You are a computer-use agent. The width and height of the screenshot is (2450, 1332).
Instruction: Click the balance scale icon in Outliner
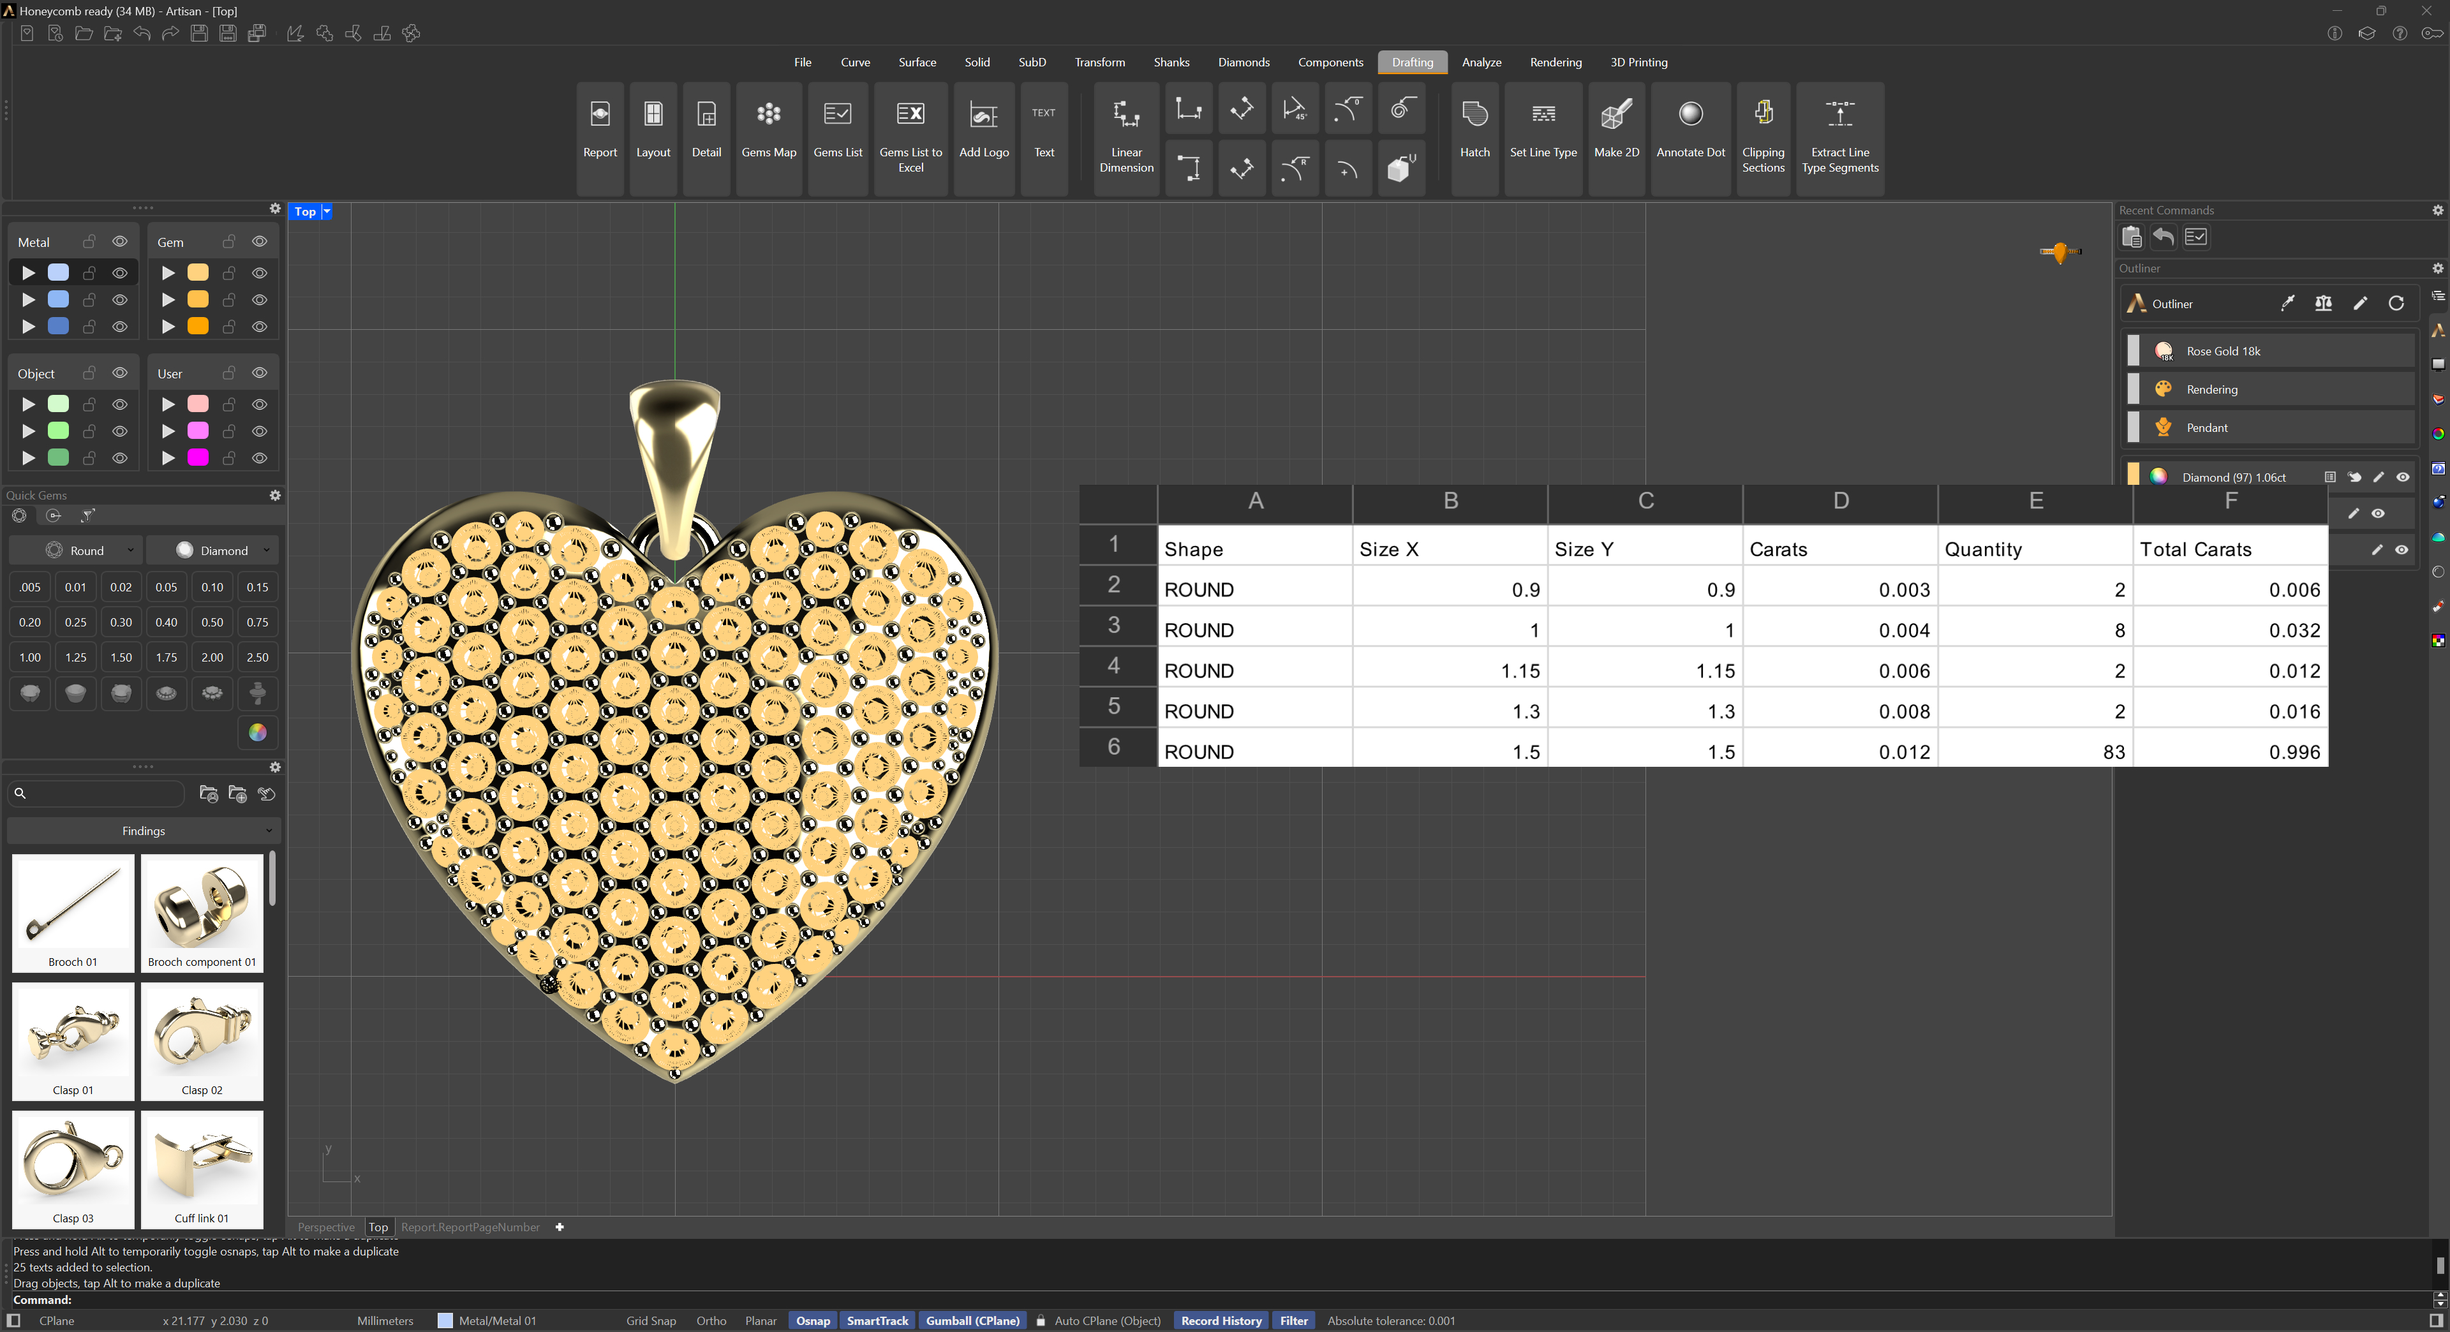[2324, 303]
